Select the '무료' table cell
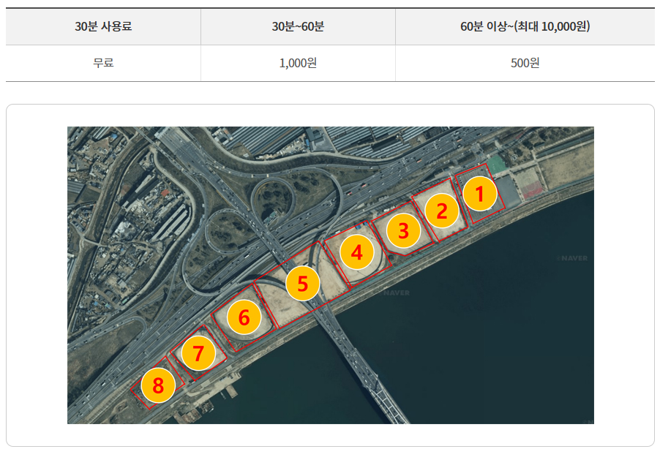This screenshot has width=660, height=449. 103,63
